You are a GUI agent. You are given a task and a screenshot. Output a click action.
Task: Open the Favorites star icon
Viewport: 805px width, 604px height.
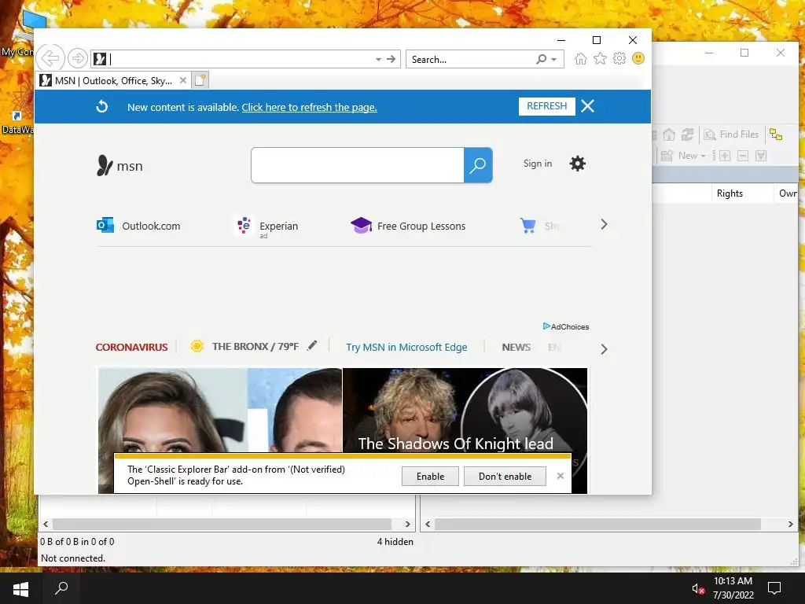pyautogui.click(x=600, y=58)
